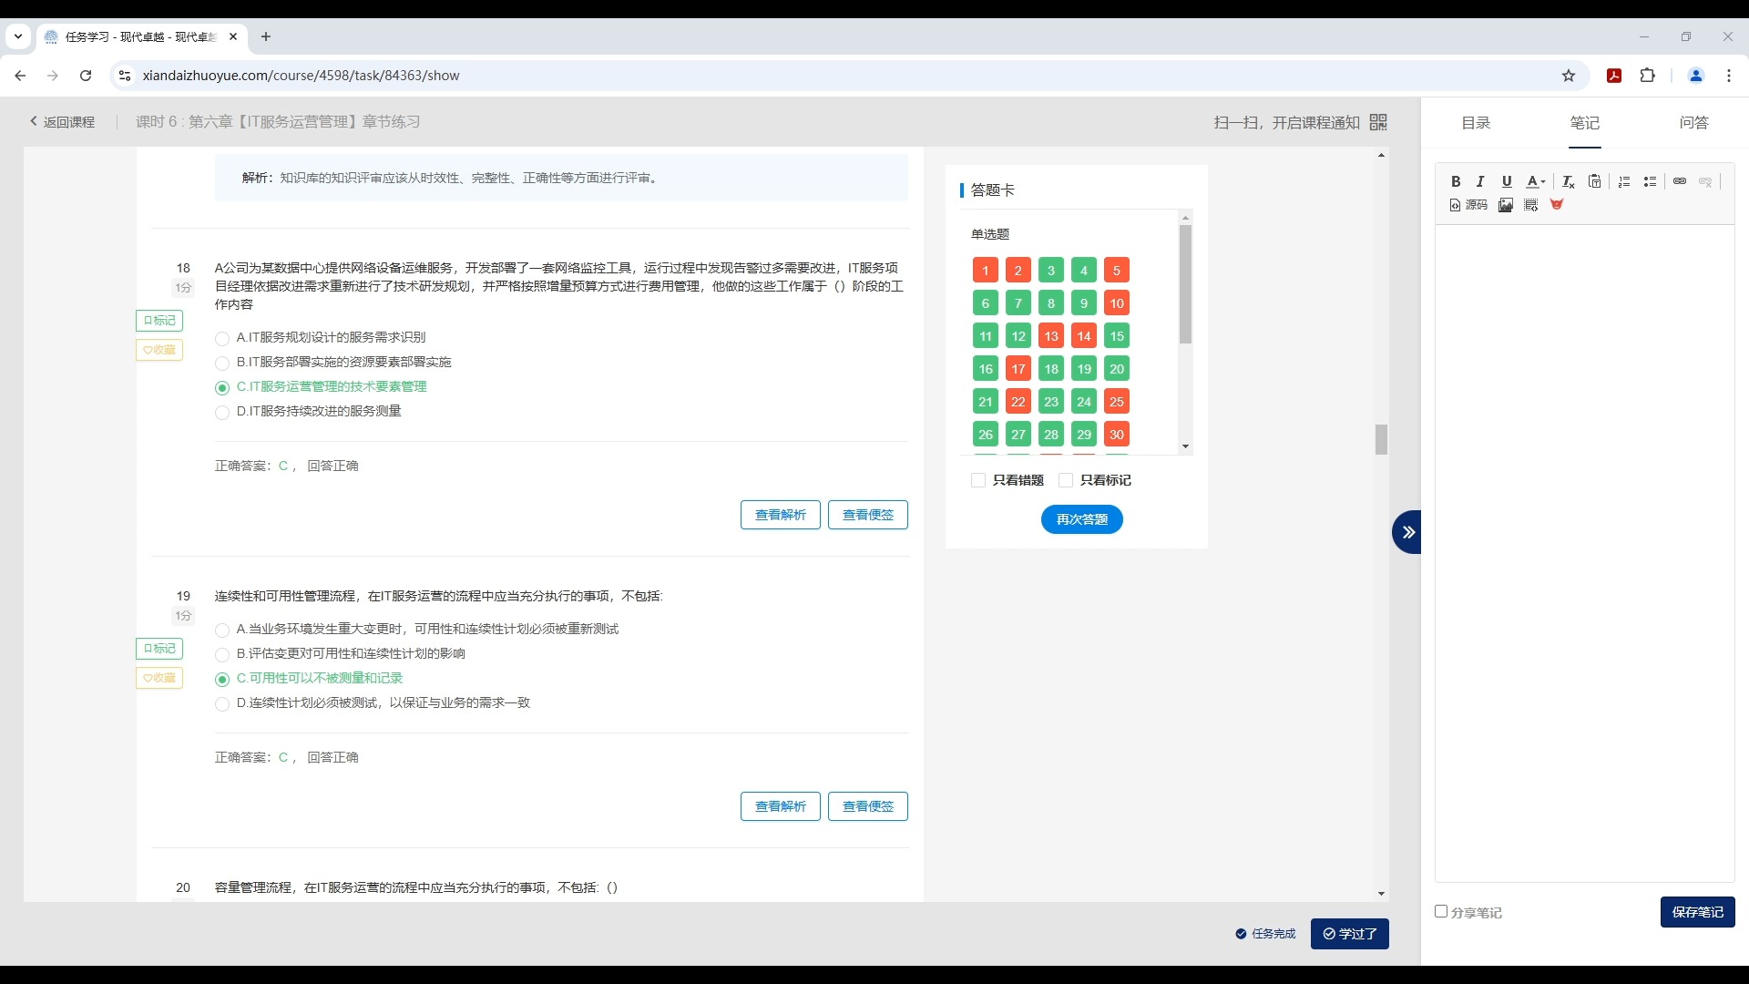Click the main content scrollbar thumb
The image size is (1749, 984).
coord(1382,439)
